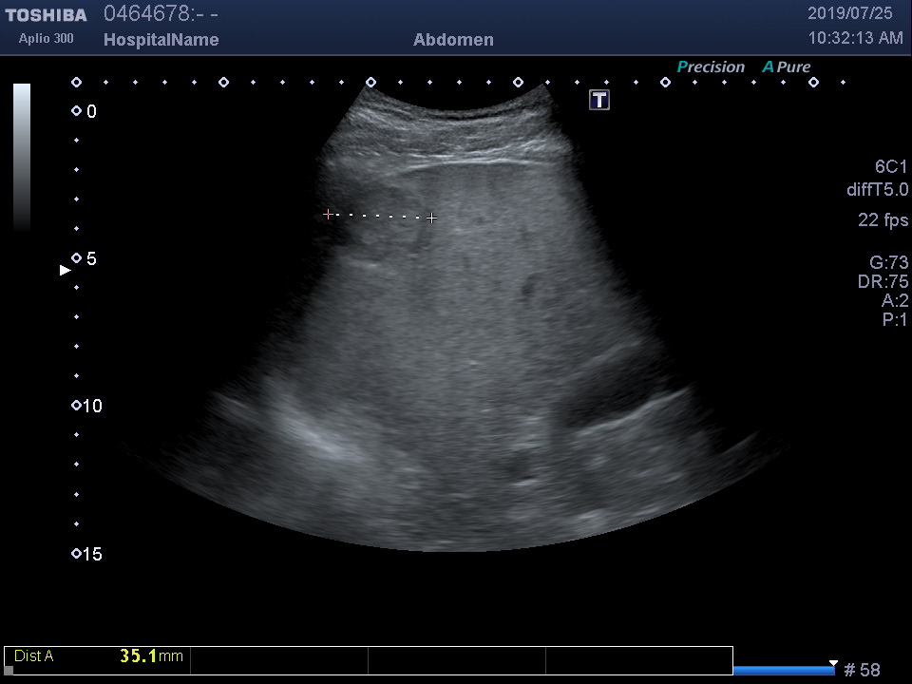912x684 pixels.
Task: Open the 6C1 transducer selection
Action: click(x=891, y=167)
